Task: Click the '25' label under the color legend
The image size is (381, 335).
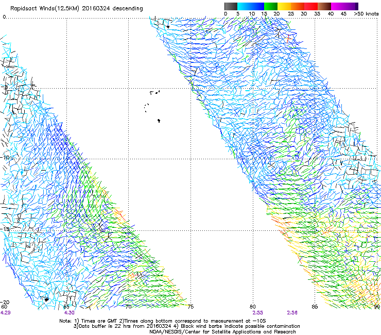Action: click(291, 14)
